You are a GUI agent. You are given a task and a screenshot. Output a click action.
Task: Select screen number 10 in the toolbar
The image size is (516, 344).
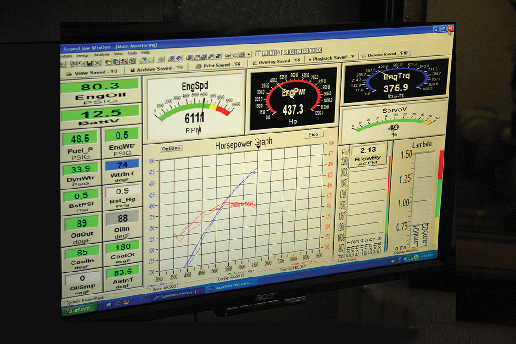[x=318, y=50]
